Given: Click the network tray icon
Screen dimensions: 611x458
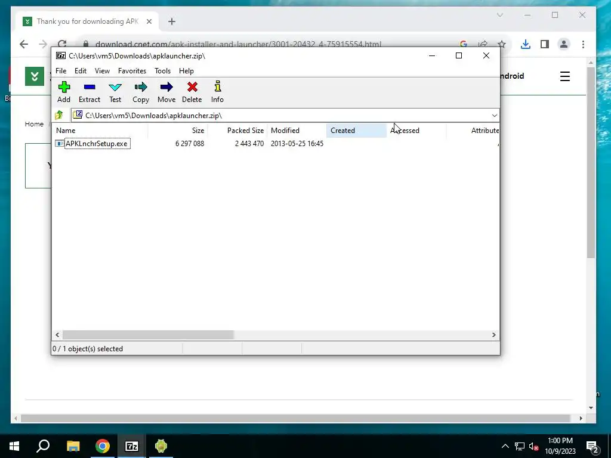Looking at the screenshot, I should [x=520, y=446].
